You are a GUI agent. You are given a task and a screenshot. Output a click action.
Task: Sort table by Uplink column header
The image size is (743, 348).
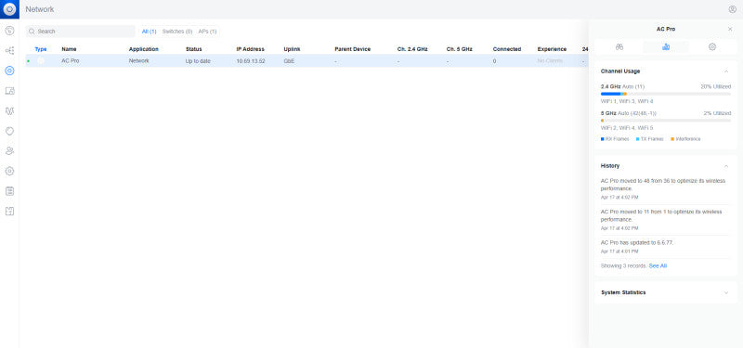pos(292,49)
